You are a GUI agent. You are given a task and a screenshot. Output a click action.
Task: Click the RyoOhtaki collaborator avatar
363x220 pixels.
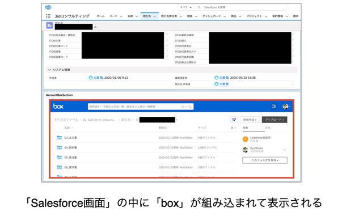point(245,150)
